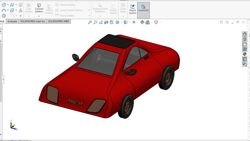
Task: Open Spline tool dropdown arrow
Action: coord(16,5)
